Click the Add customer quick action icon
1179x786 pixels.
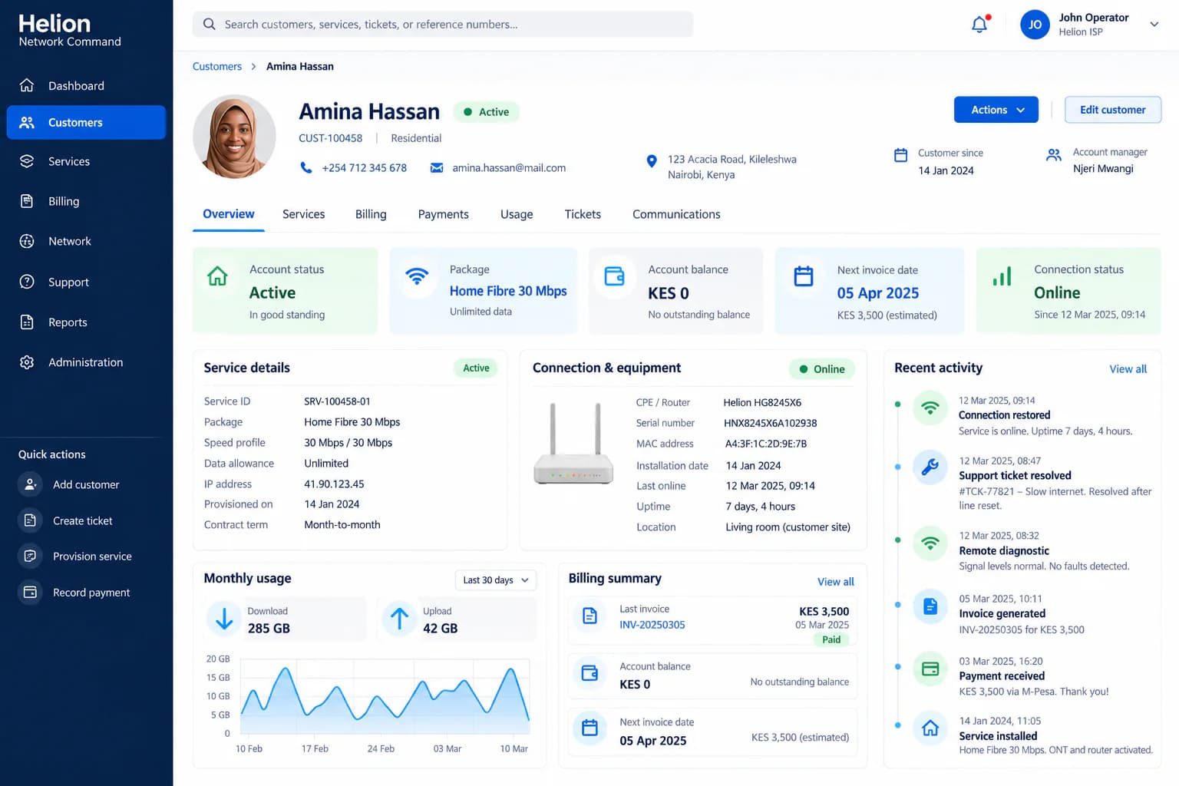coord(30,484)
